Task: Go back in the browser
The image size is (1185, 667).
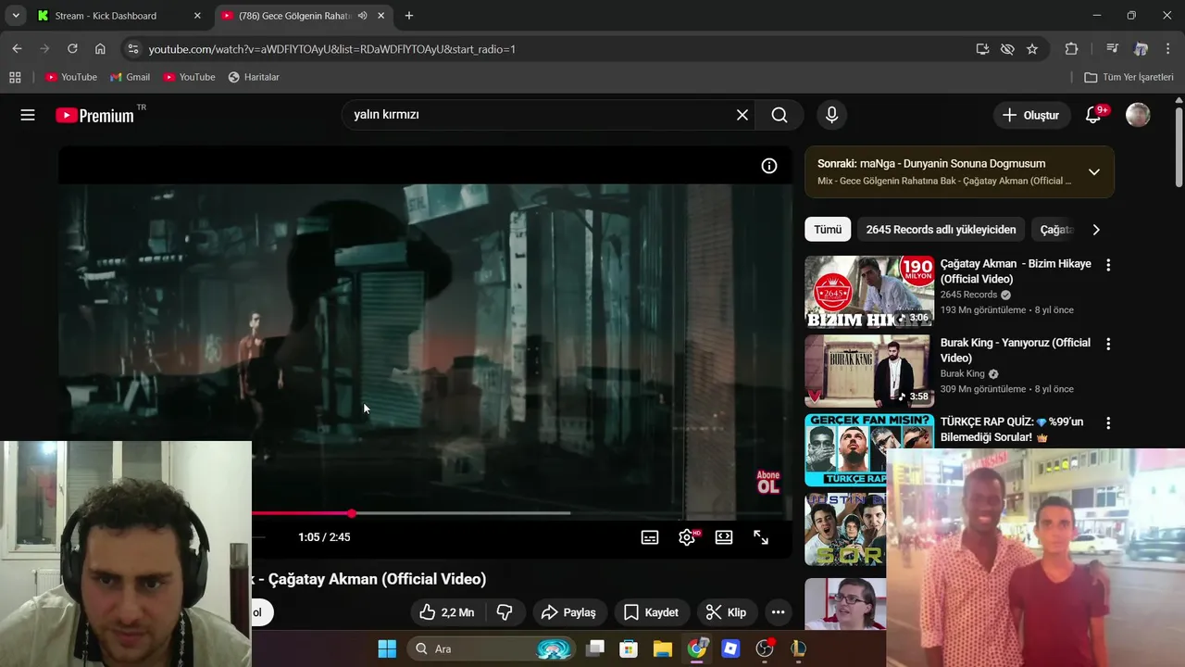Action: coord(17,49)
